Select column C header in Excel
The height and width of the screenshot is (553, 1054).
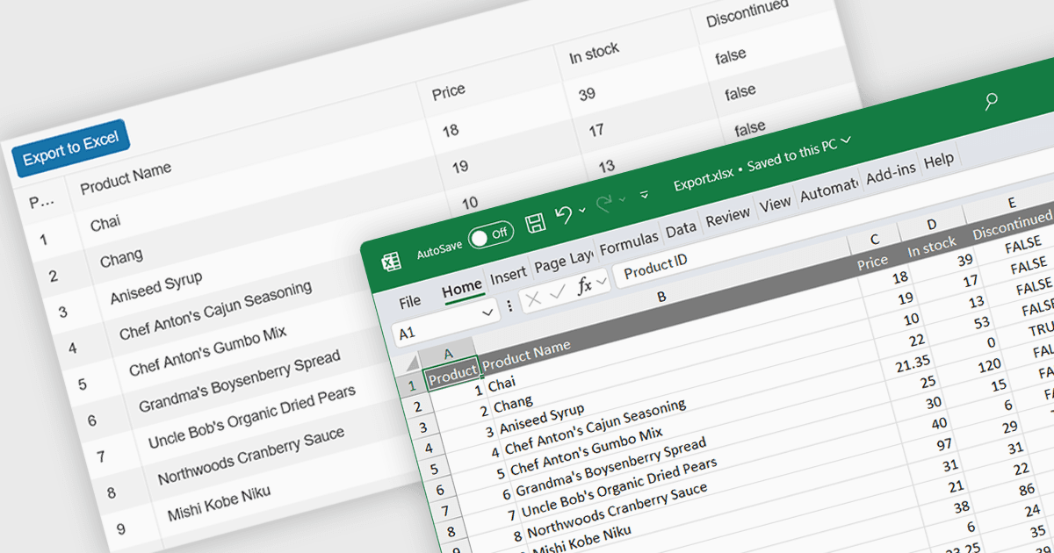pos(875,240)
